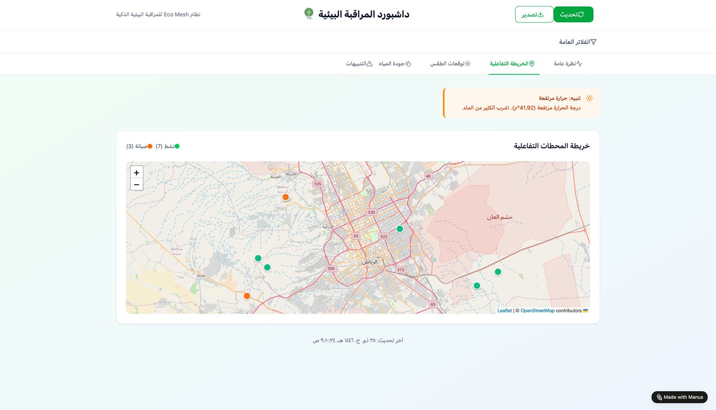
Task: Click the orange station marker near الدرعية governorate
Action: [x=285, y=197]
